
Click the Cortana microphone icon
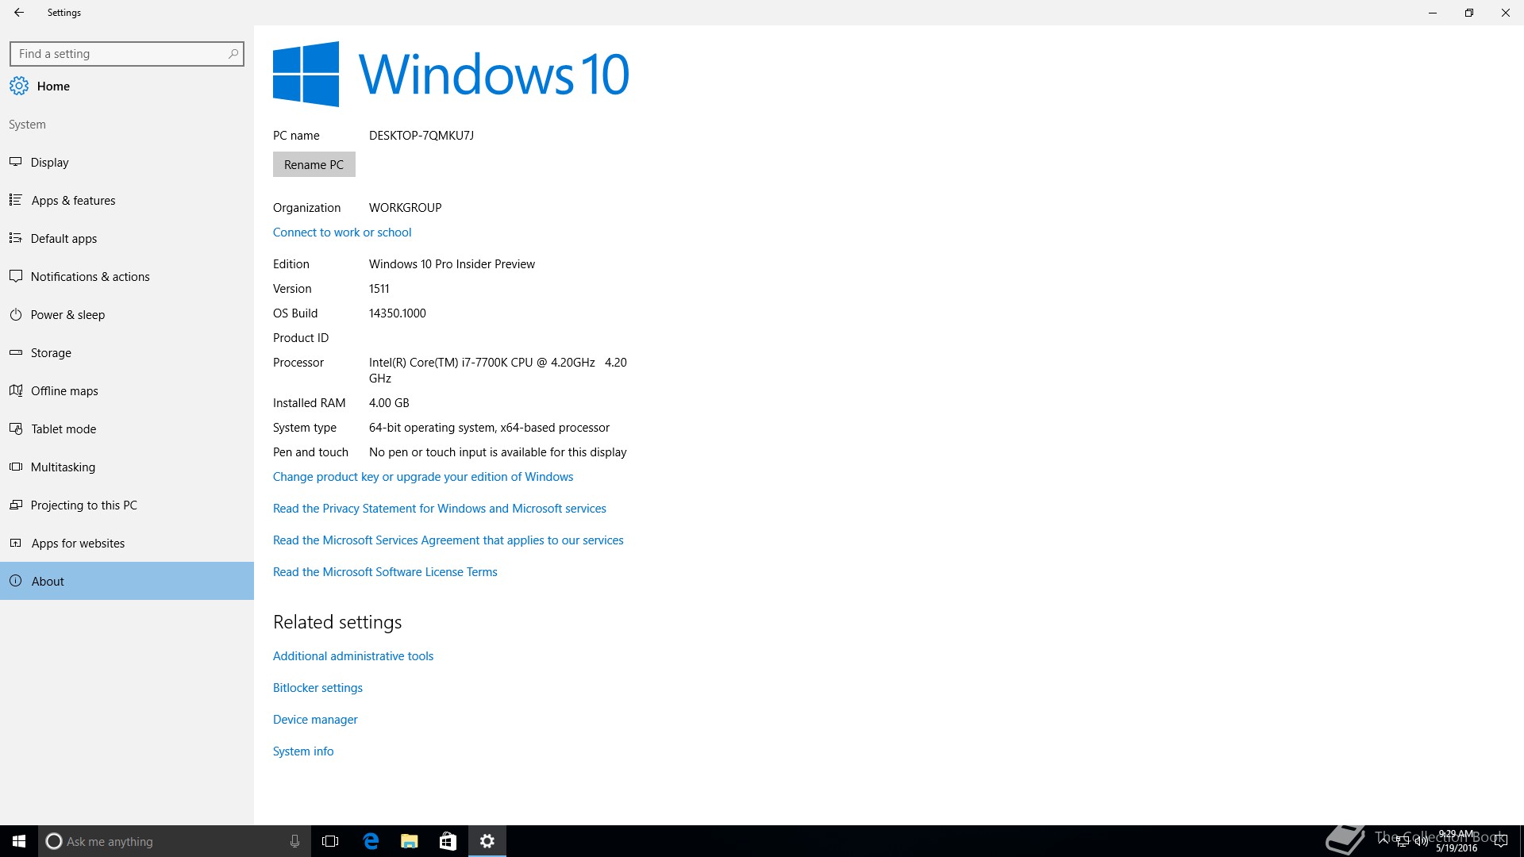pos(294,841)
